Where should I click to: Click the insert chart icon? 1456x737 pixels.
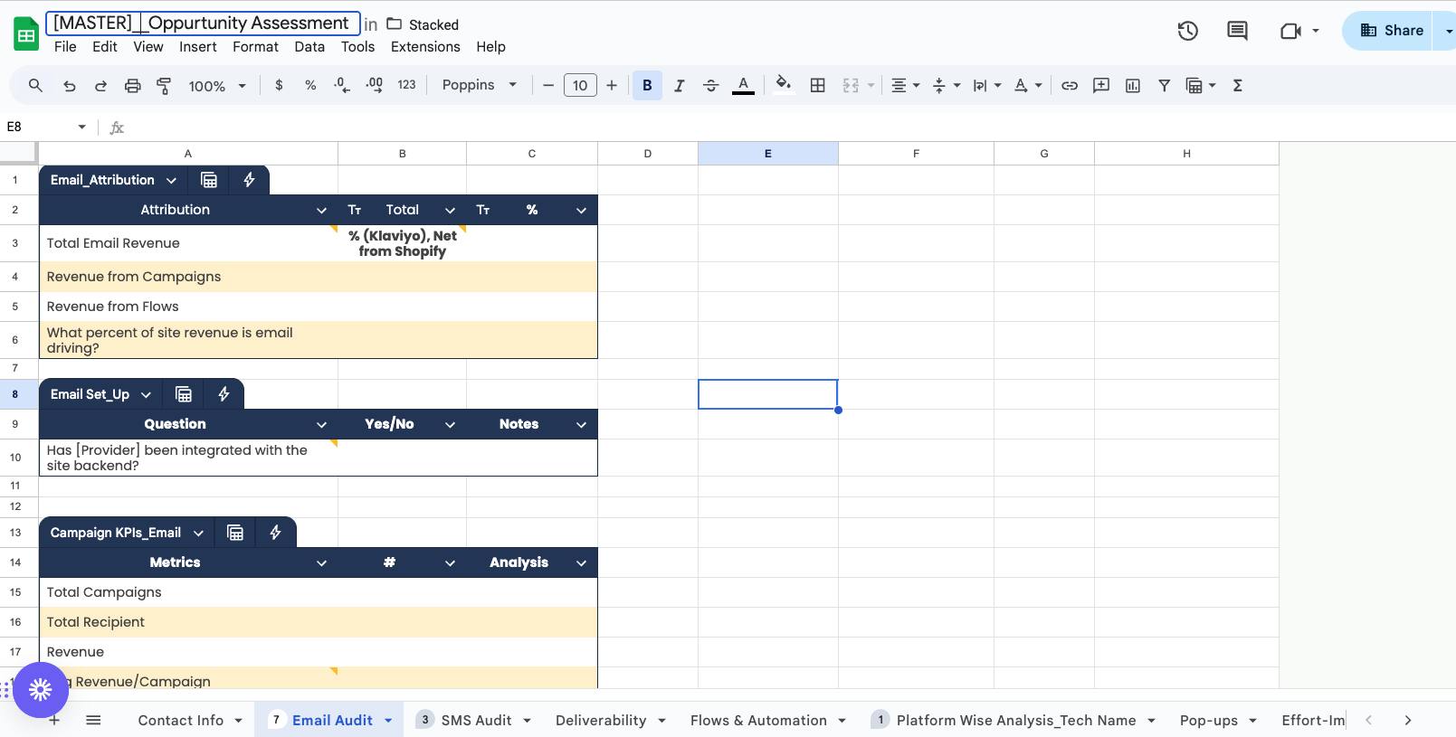[1132, 85]
